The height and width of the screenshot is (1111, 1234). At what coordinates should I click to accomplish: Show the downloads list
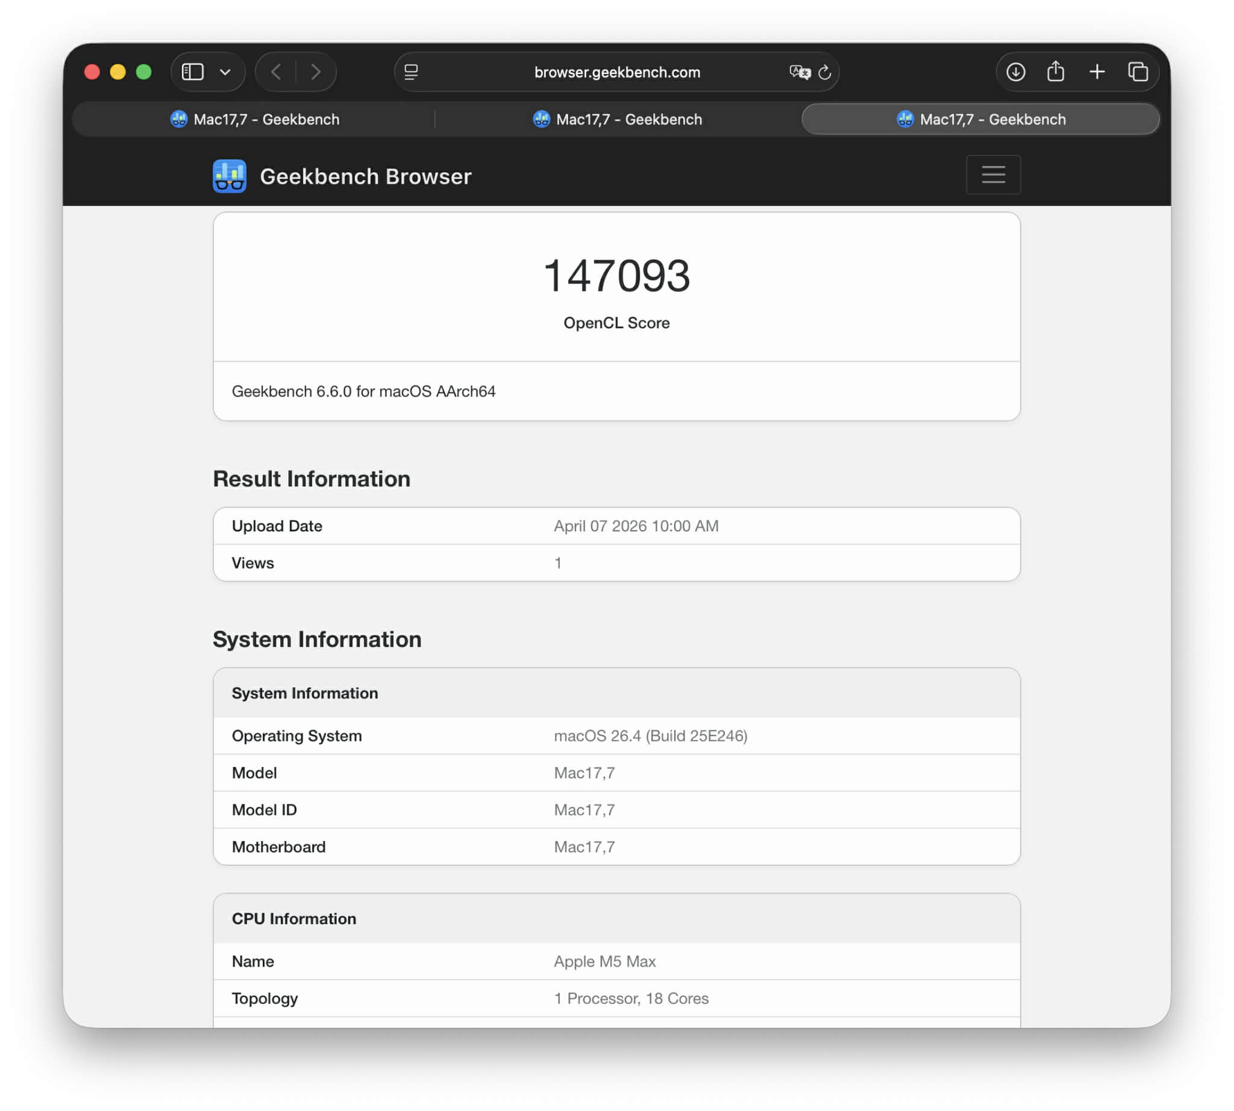pos(1016,72)
